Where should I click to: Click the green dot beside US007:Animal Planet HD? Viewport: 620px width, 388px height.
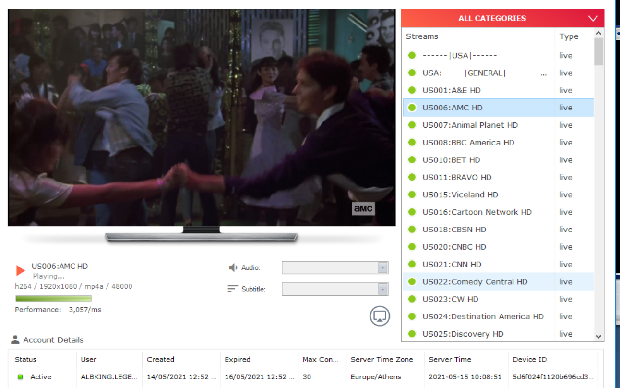(x=412, y=125)
